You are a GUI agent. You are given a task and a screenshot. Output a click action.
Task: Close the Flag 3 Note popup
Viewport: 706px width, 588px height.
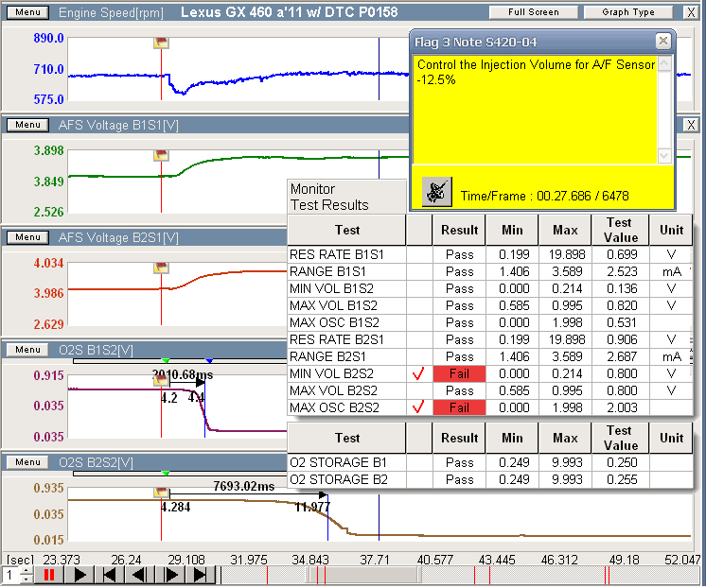coord(663,42)
